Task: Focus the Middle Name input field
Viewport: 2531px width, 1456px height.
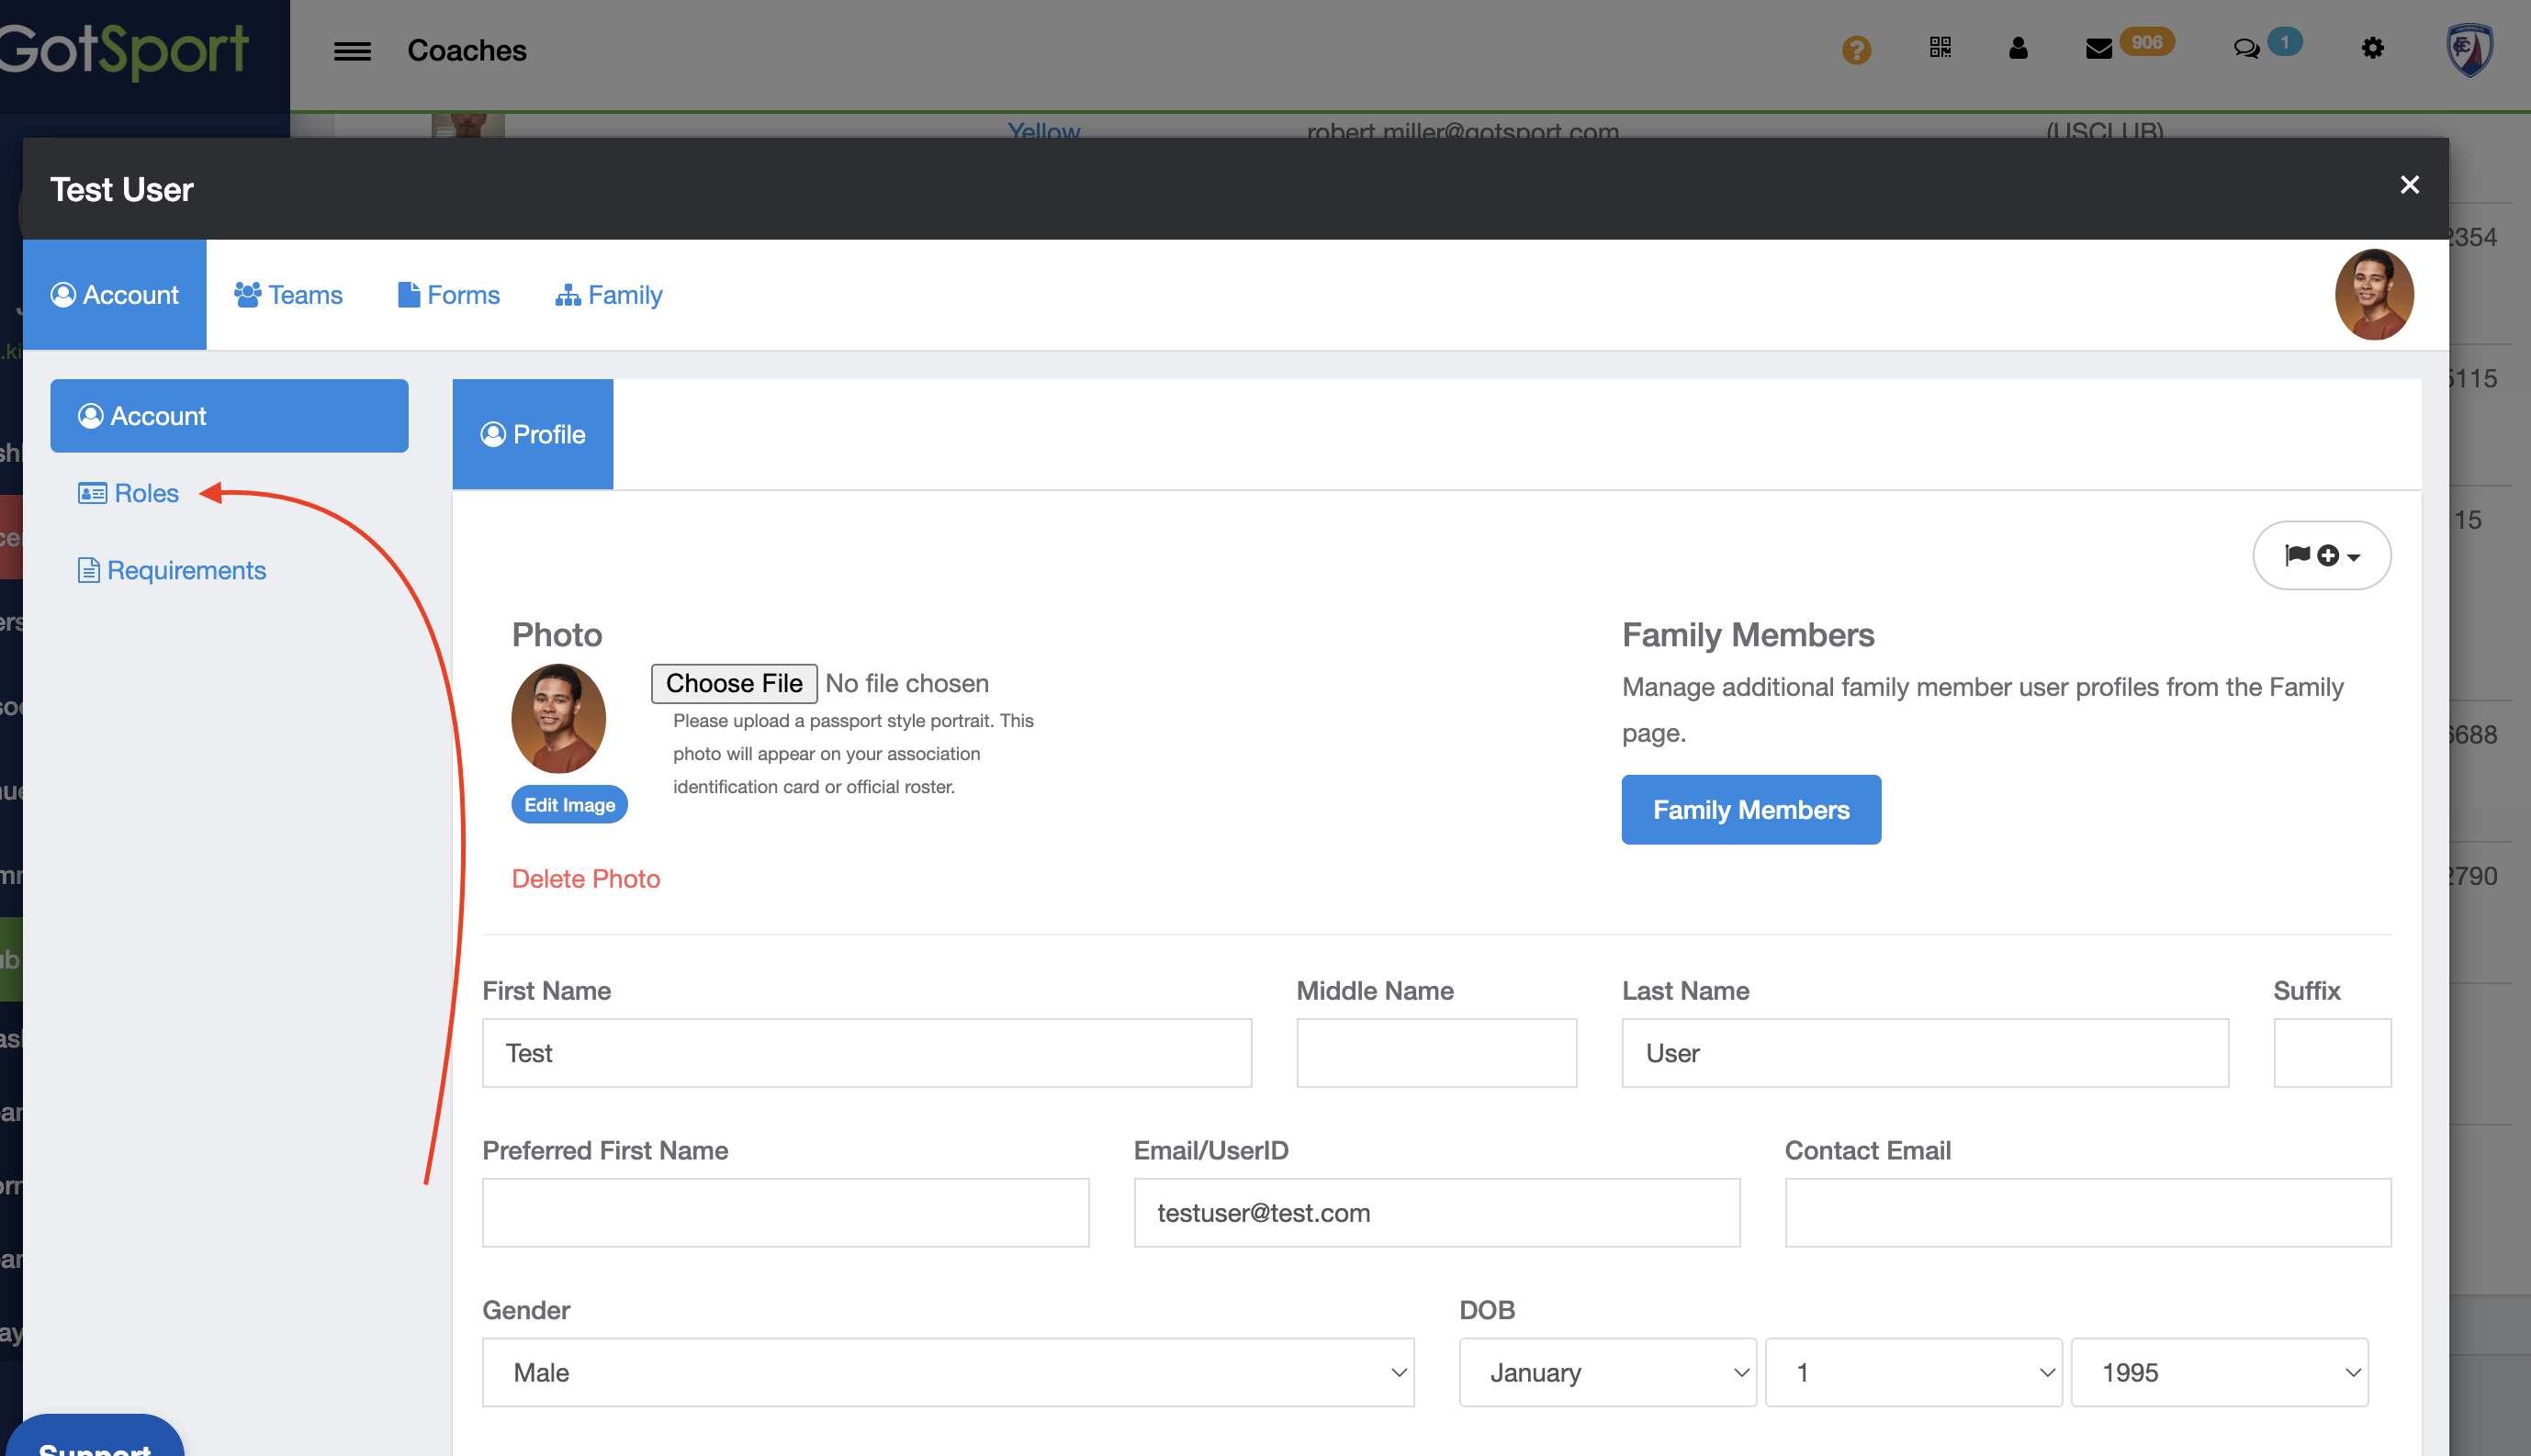Action: click(1436, 1053)
